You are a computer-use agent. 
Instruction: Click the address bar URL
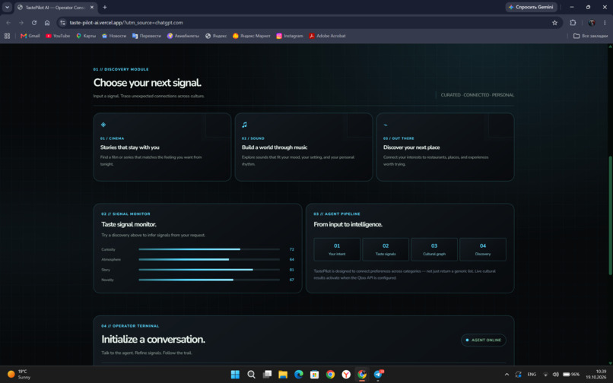pyautogui.click(x=126, y=23)
